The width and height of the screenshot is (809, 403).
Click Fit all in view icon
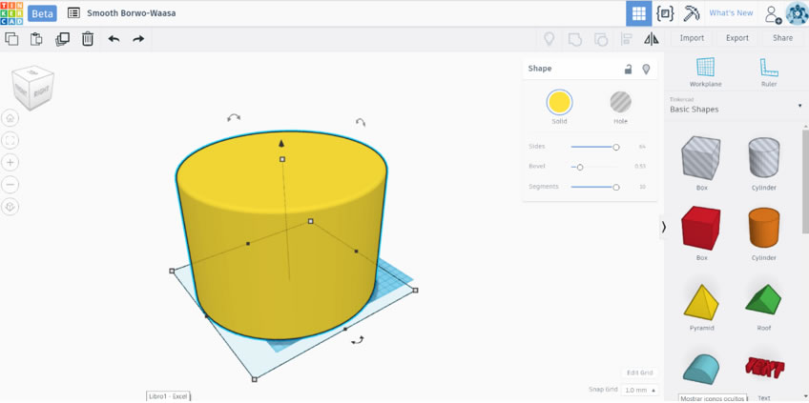10,140
